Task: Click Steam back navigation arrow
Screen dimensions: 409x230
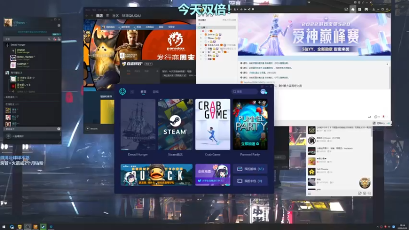Action: pyautogui.click(x=87, y=16)
